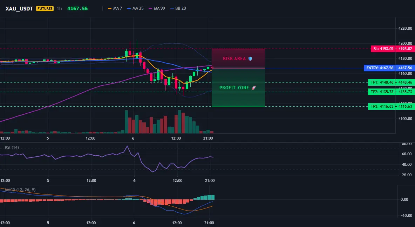Click the yellow FUTURES badge
Image resolution: width=415 pixels, height=227 pixels.
pyautogui.click(x=45, y=8)
